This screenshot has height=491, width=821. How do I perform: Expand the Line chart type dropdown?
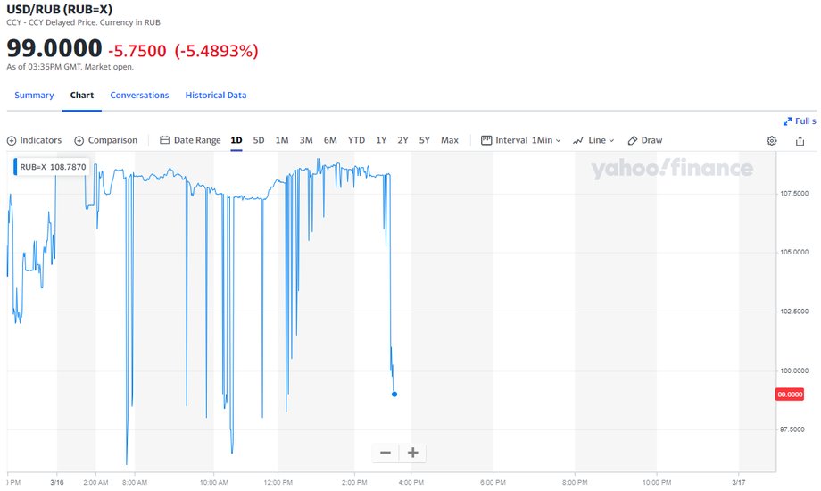(593, 140)
